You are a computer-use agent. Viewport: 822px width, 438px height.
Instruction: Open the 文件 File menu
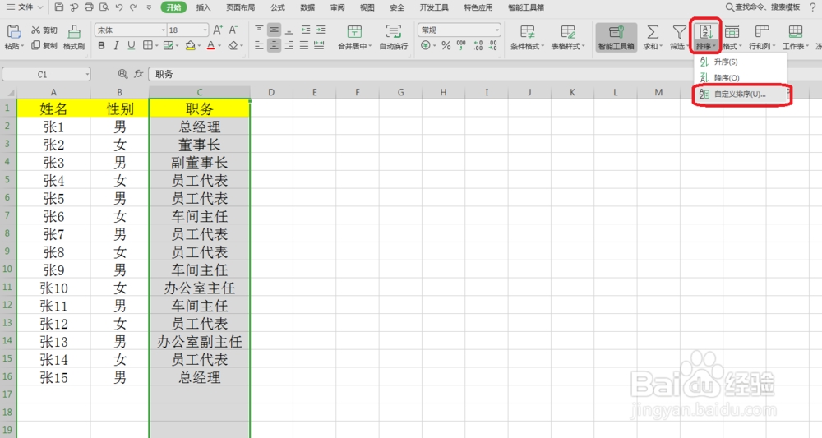(x=25, y=7)
